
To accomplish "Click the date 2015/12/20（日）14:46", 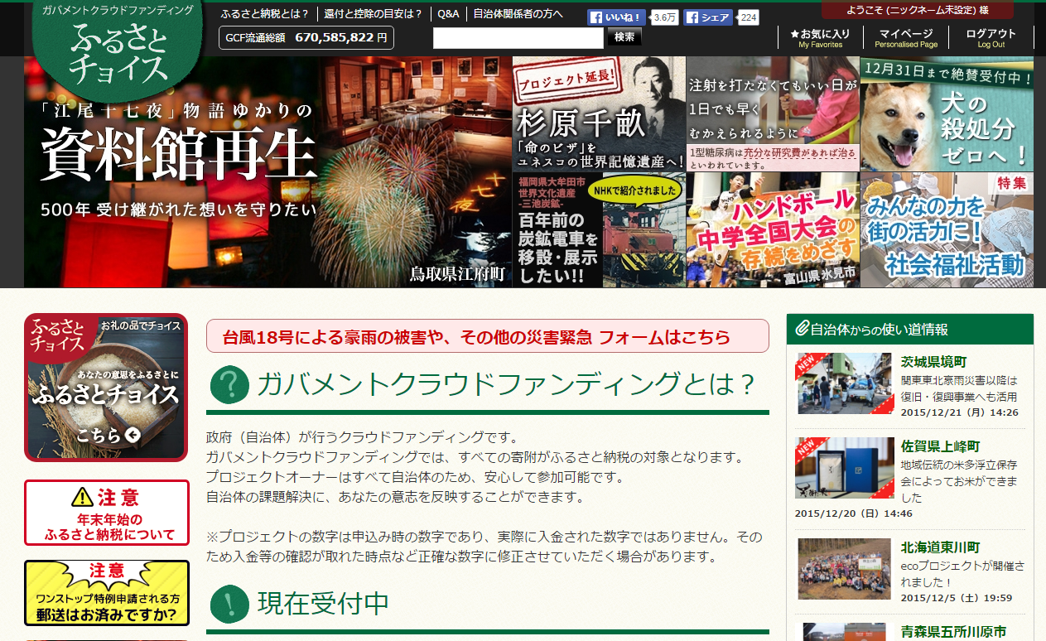I will pos(853,513).
